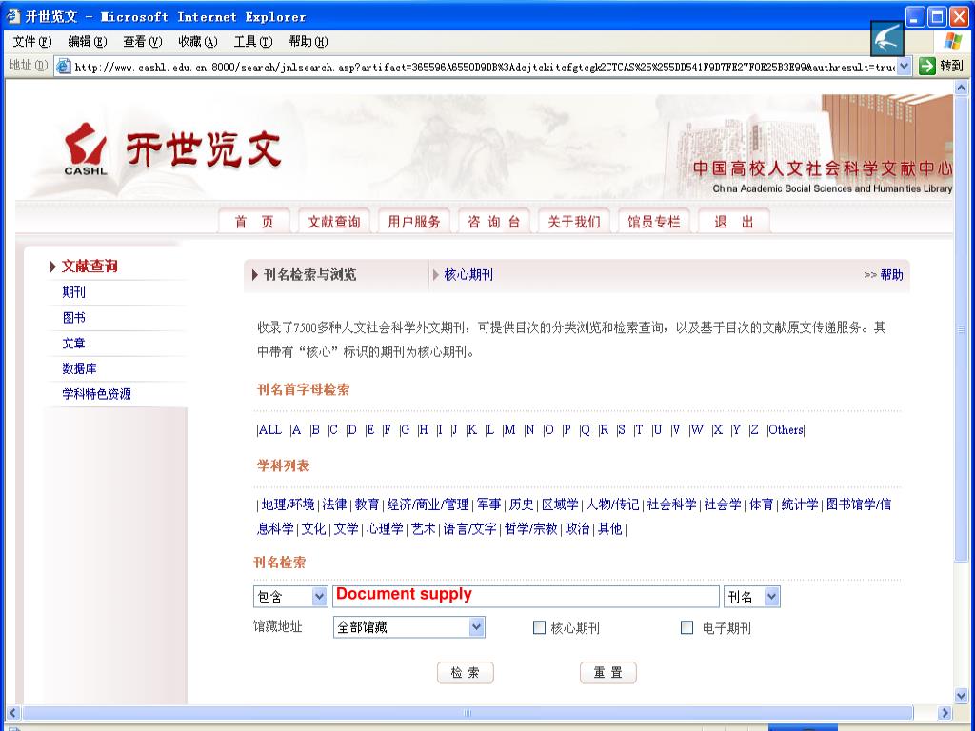Click the 文献查询 sidebar heading
This screenshot has height=731, width=975.
(90, 267)
